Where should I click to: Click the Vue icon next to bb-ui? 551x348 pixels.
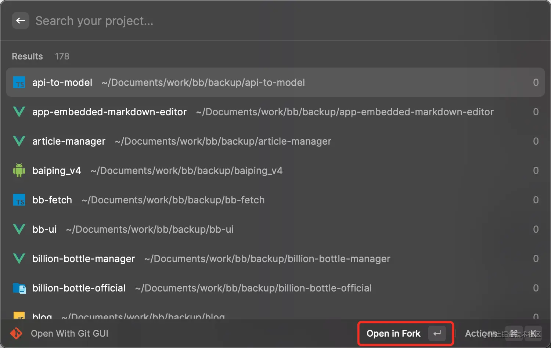click(x=19, y=229)
